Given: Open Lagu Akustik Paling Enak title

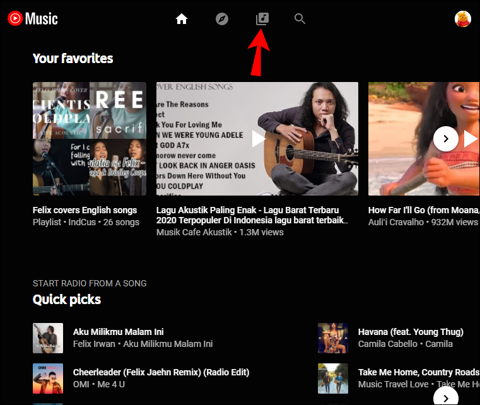Looking at the screenshot, I should click(252, 215).
